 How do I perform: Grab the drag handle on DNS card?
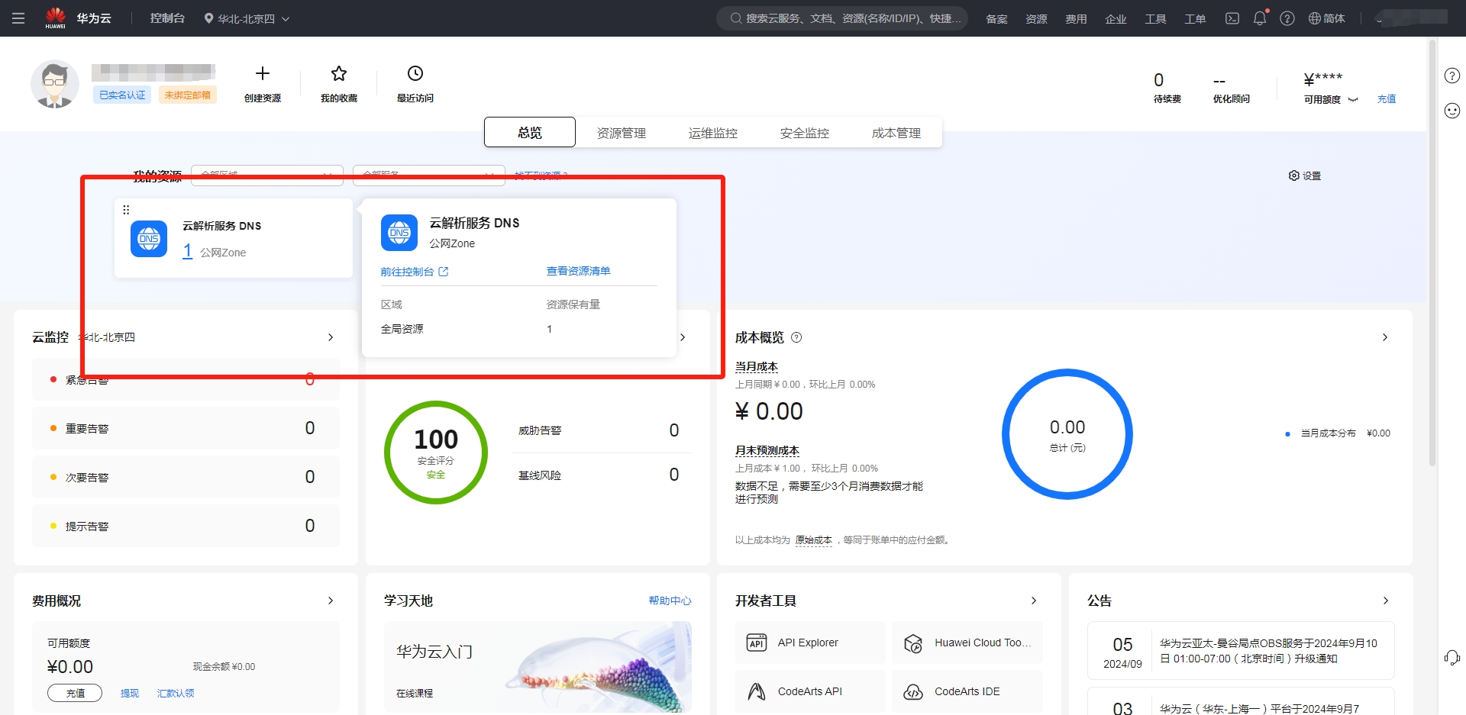(x=126, y=210)
